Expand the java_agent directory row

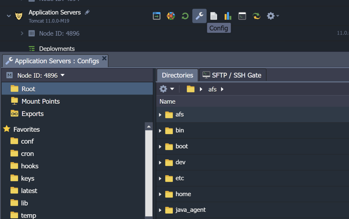click(x=160, y=210)
